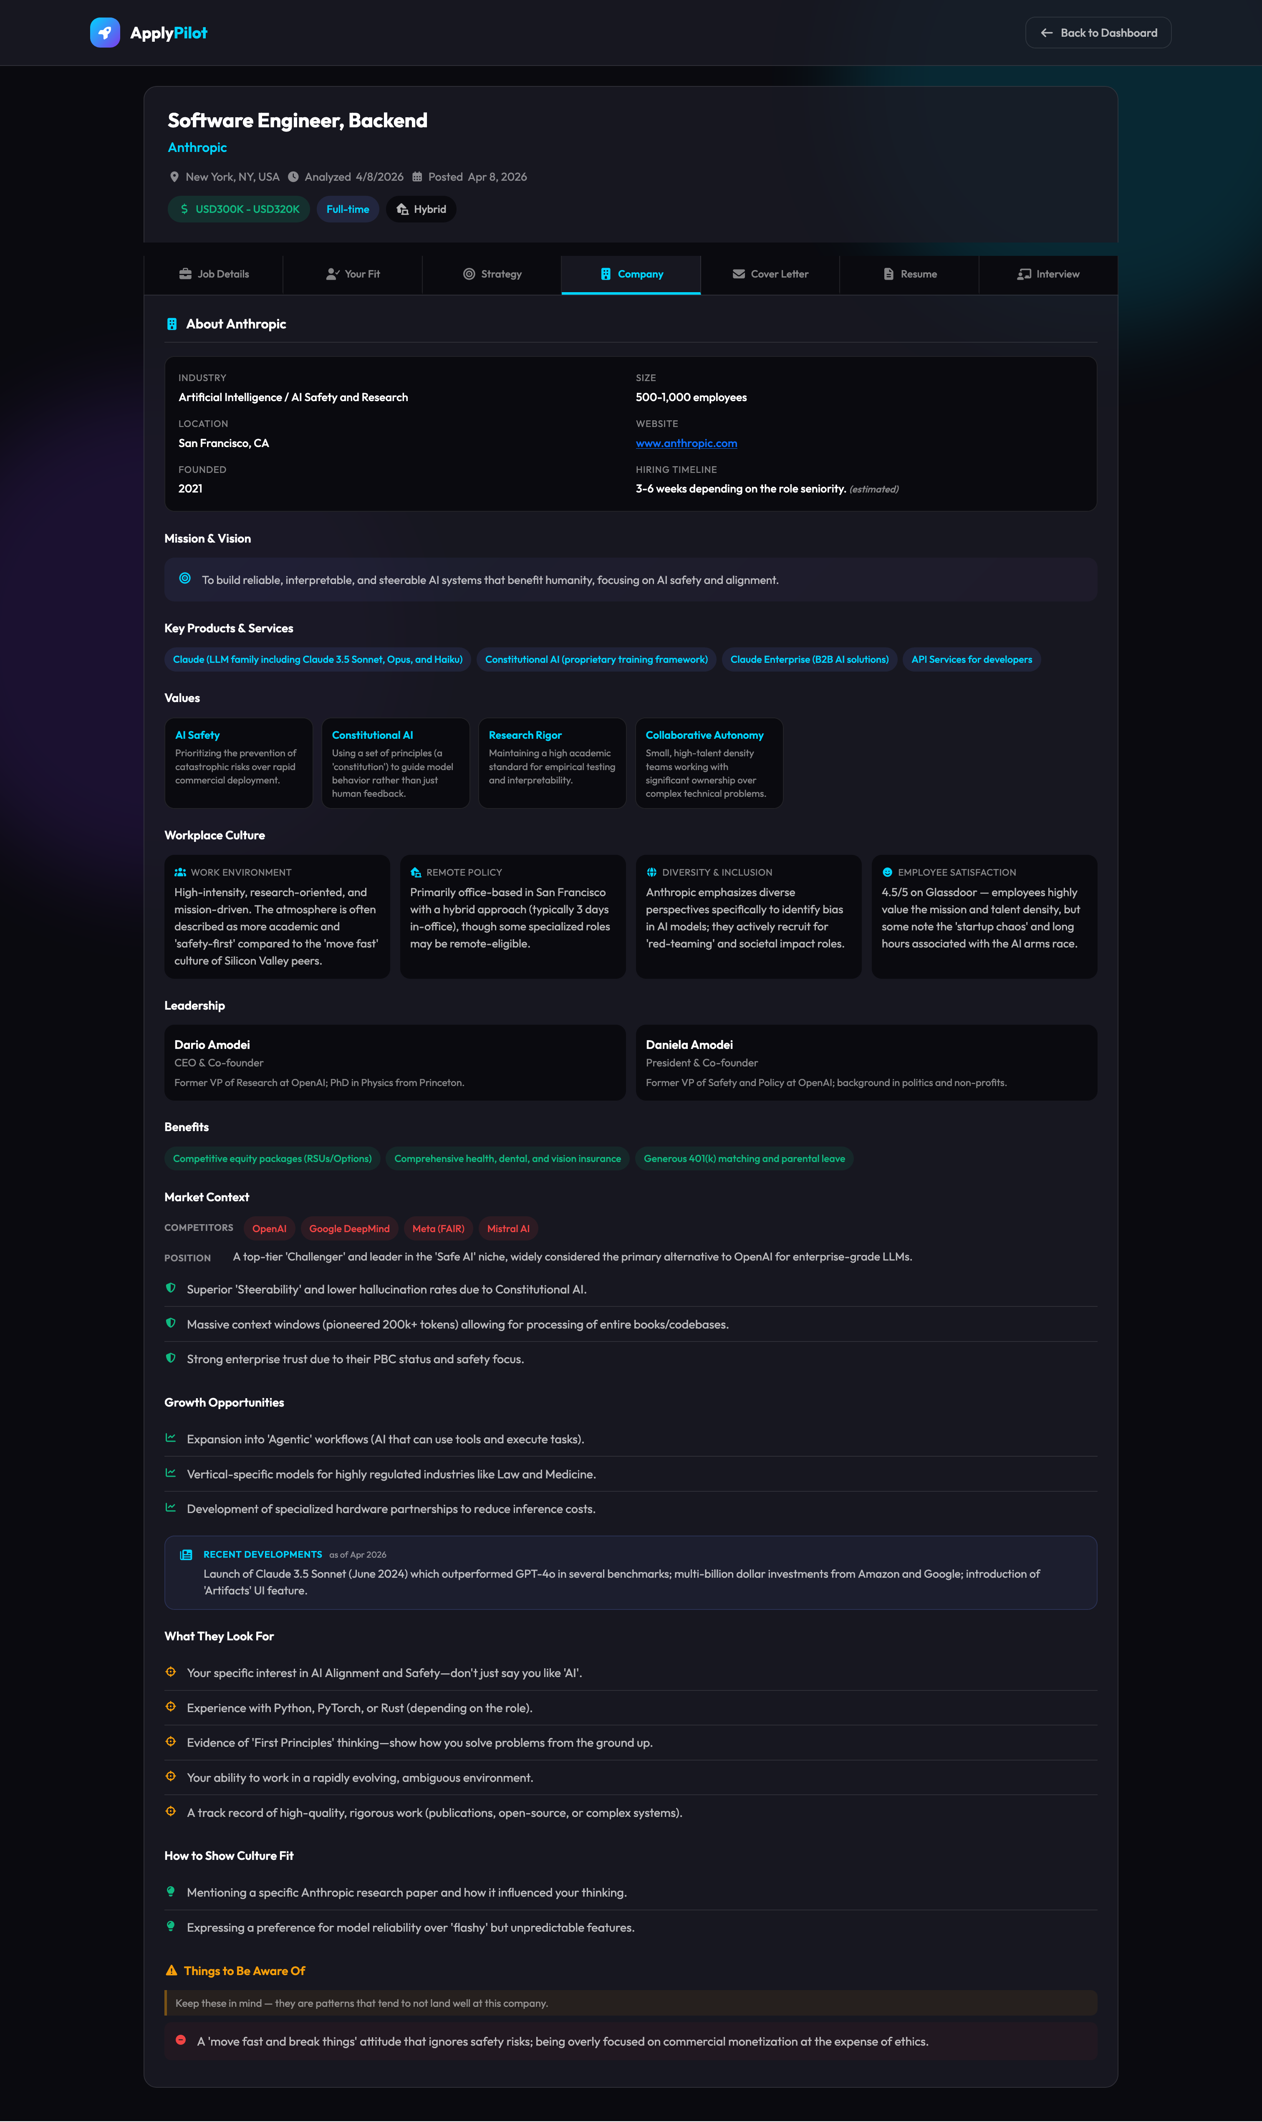
Task: Click the dollar sign salary icon
Action: [x=184, y=209]
